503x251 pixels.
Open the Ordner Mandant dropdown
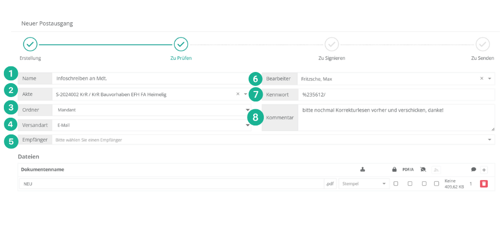tap(248, 110)
